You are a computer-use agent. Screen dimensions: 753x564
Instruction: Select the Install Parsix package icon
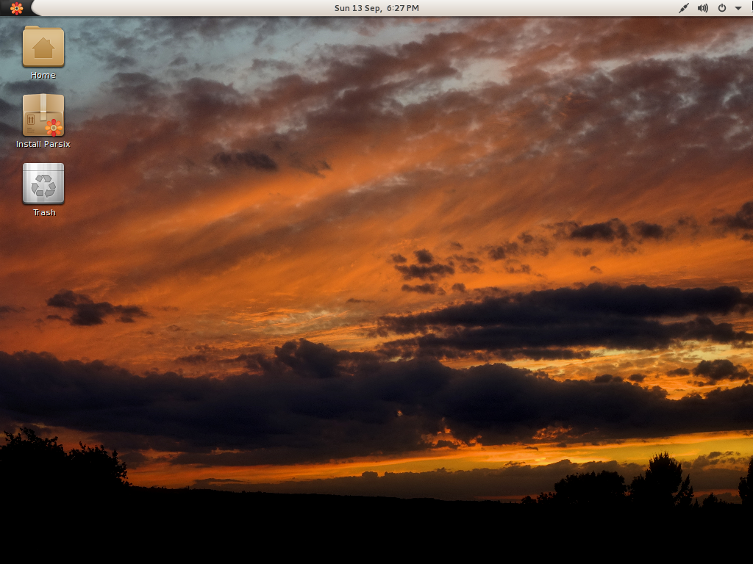tap(43, 115)
